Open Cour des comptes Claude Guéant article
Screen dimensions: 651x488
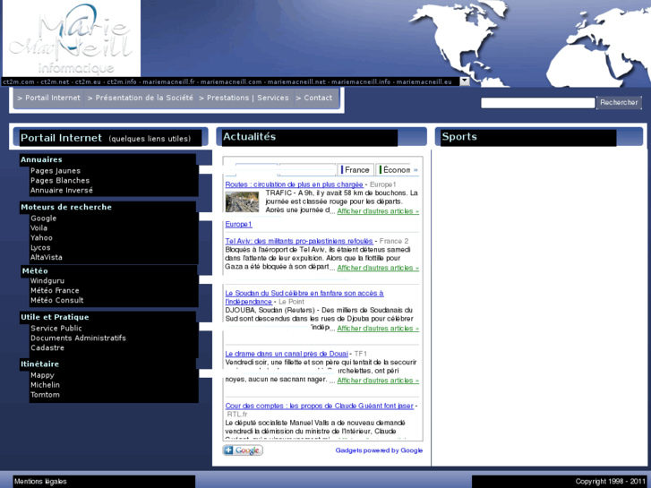(x=320, y=406)
